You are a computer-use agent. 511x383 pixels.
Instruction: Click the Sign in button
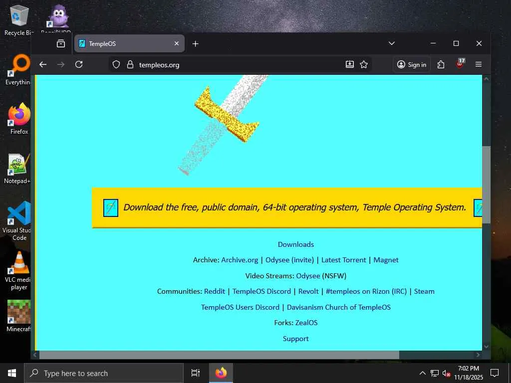pos(412,64)
